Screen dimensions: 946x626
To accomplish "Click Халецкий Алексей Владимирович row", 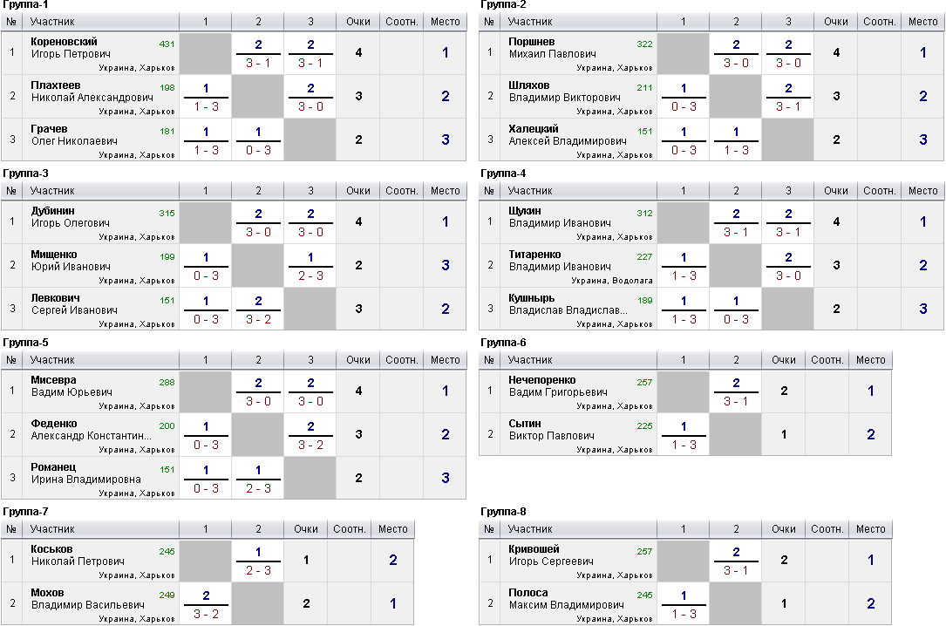I will [x=711, y=139].
